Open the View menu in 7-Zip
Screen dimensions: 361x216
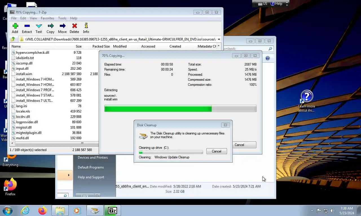(x=33, y=18)
